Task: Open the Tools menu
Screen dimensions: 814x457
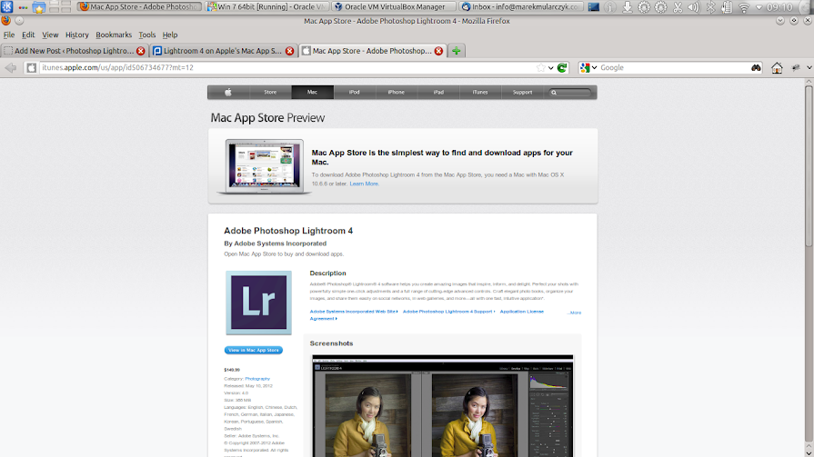Action: [147, 35]
